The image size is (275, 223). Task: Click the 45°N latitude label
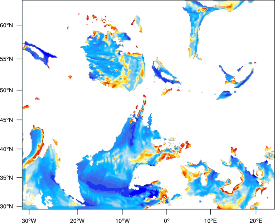7,120
